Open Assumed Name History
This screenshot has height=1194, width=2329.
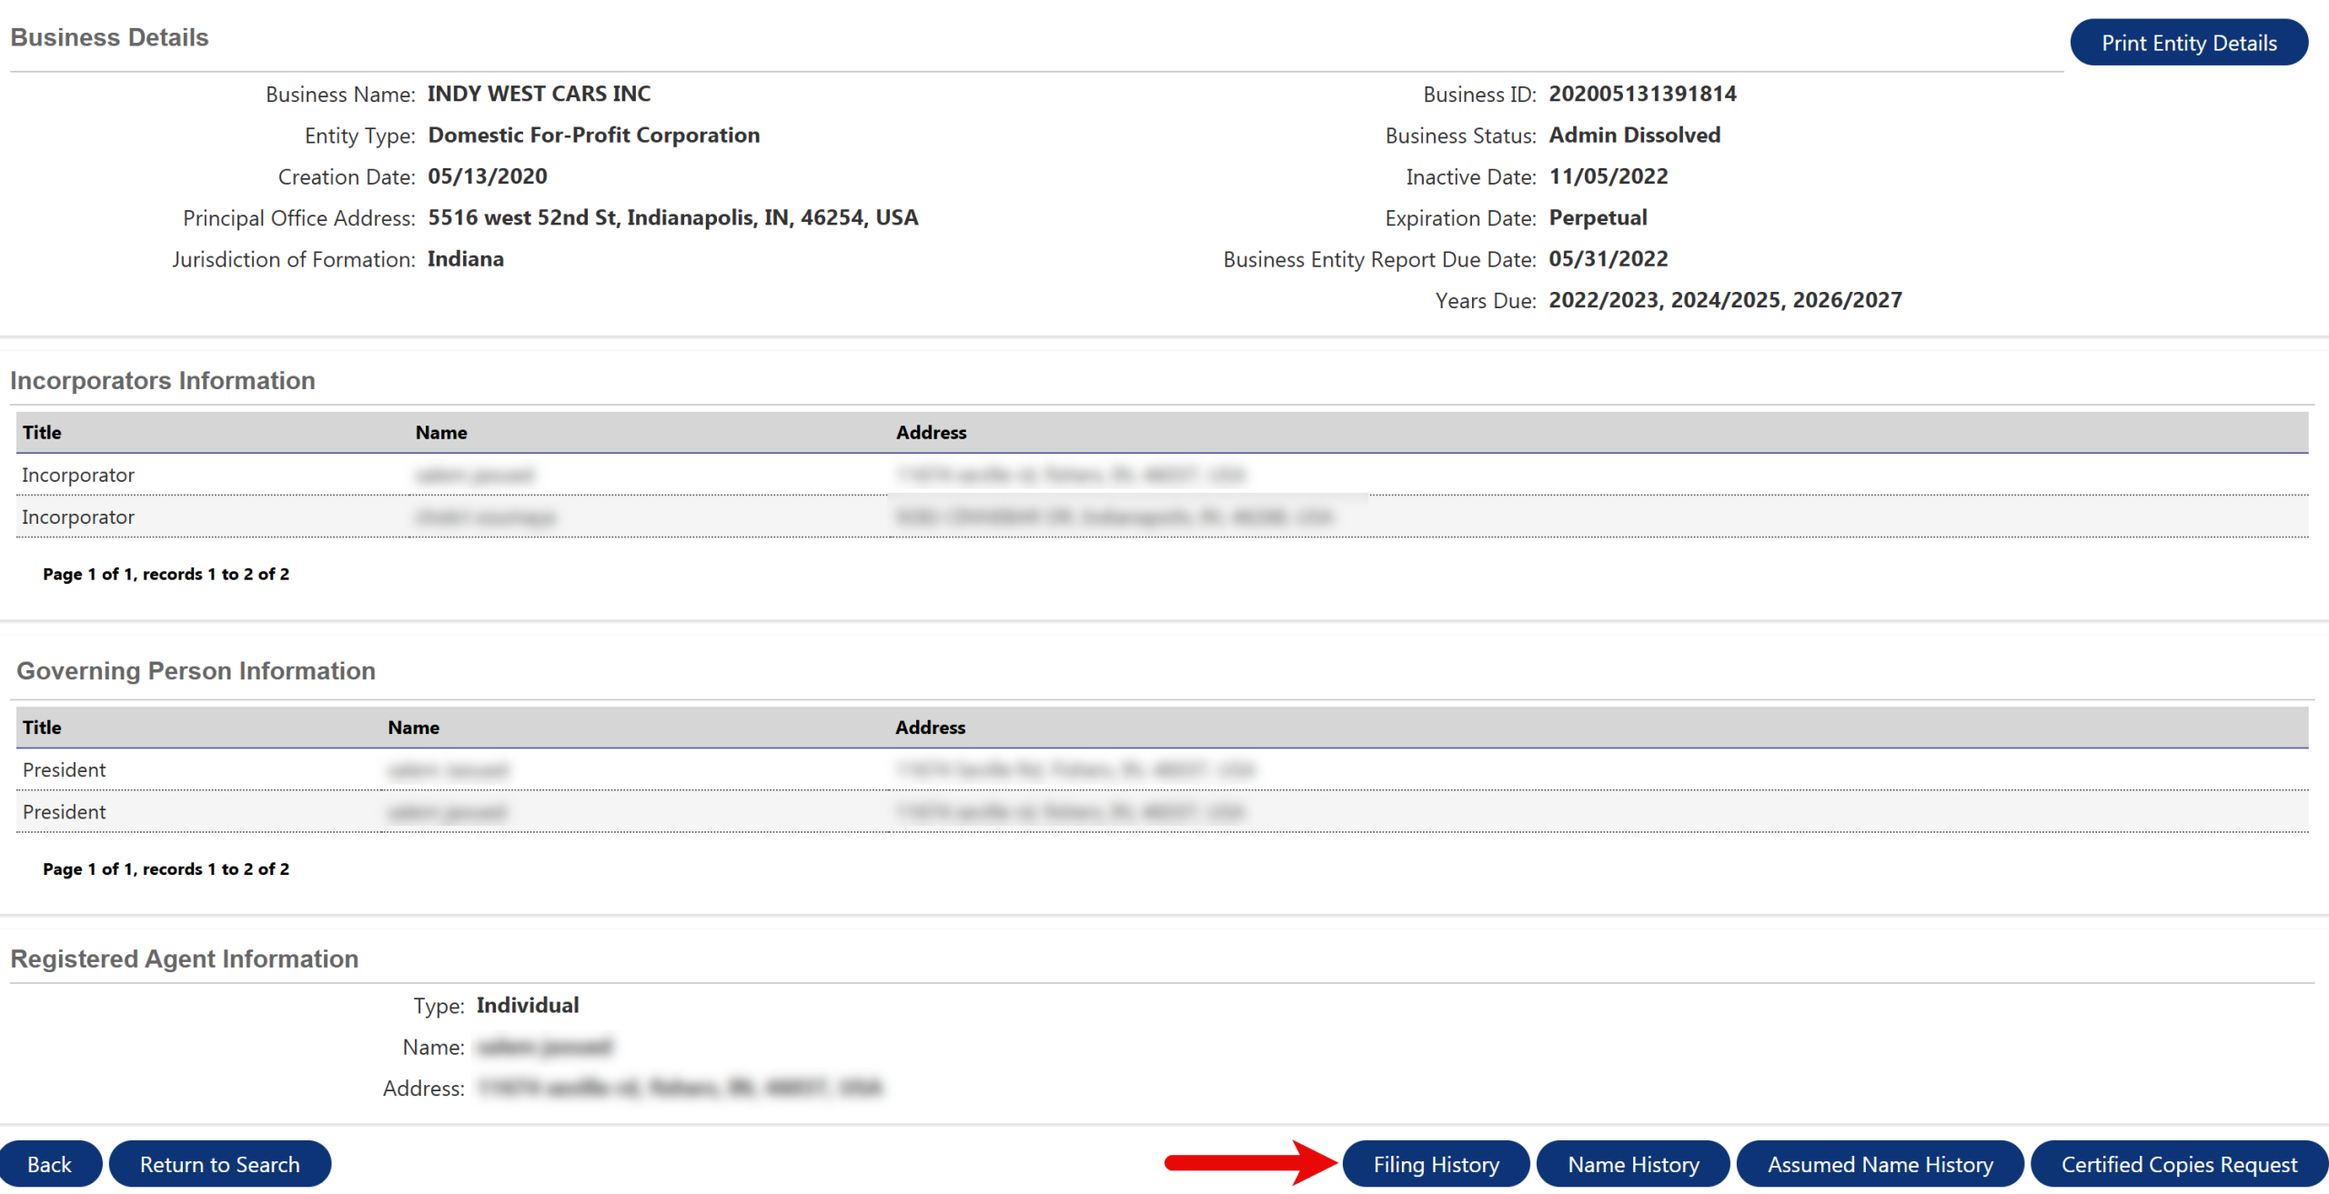click(1880, 1164)
